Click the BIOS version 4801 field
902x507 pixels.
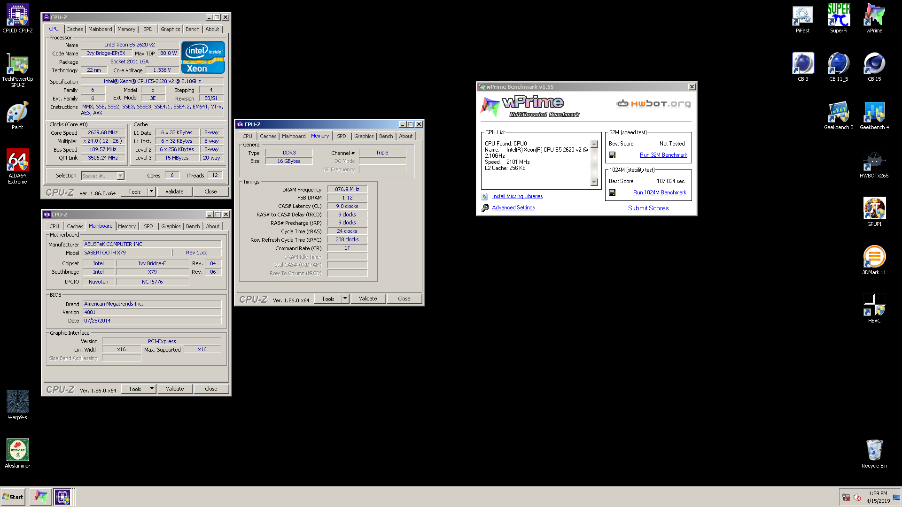click(x=152, y=312)
